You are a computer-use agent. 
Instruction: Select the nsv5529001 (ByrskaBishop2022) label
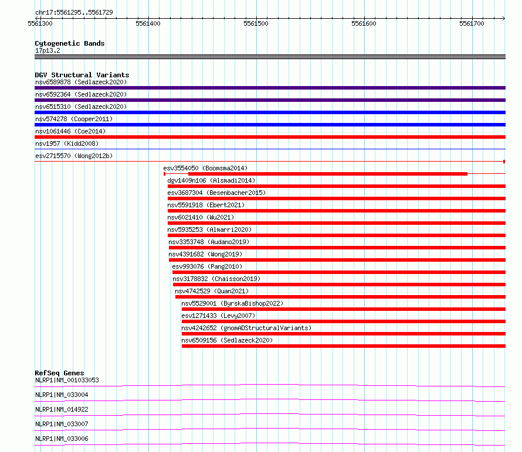click(x=232, y=303)
